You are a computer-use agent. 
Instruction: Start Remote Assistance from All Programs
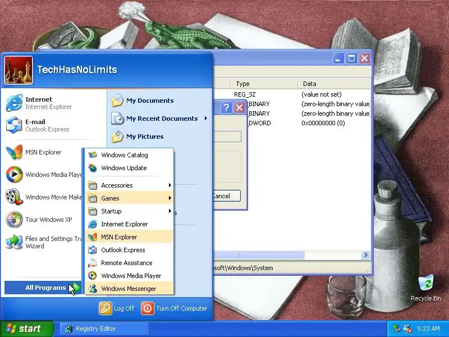(x=130, y=263)
